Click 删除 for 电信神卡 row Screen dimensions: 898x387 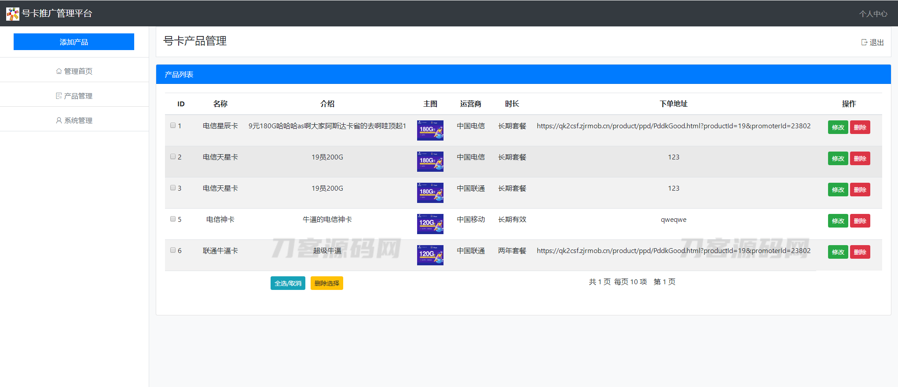(860, 221)
